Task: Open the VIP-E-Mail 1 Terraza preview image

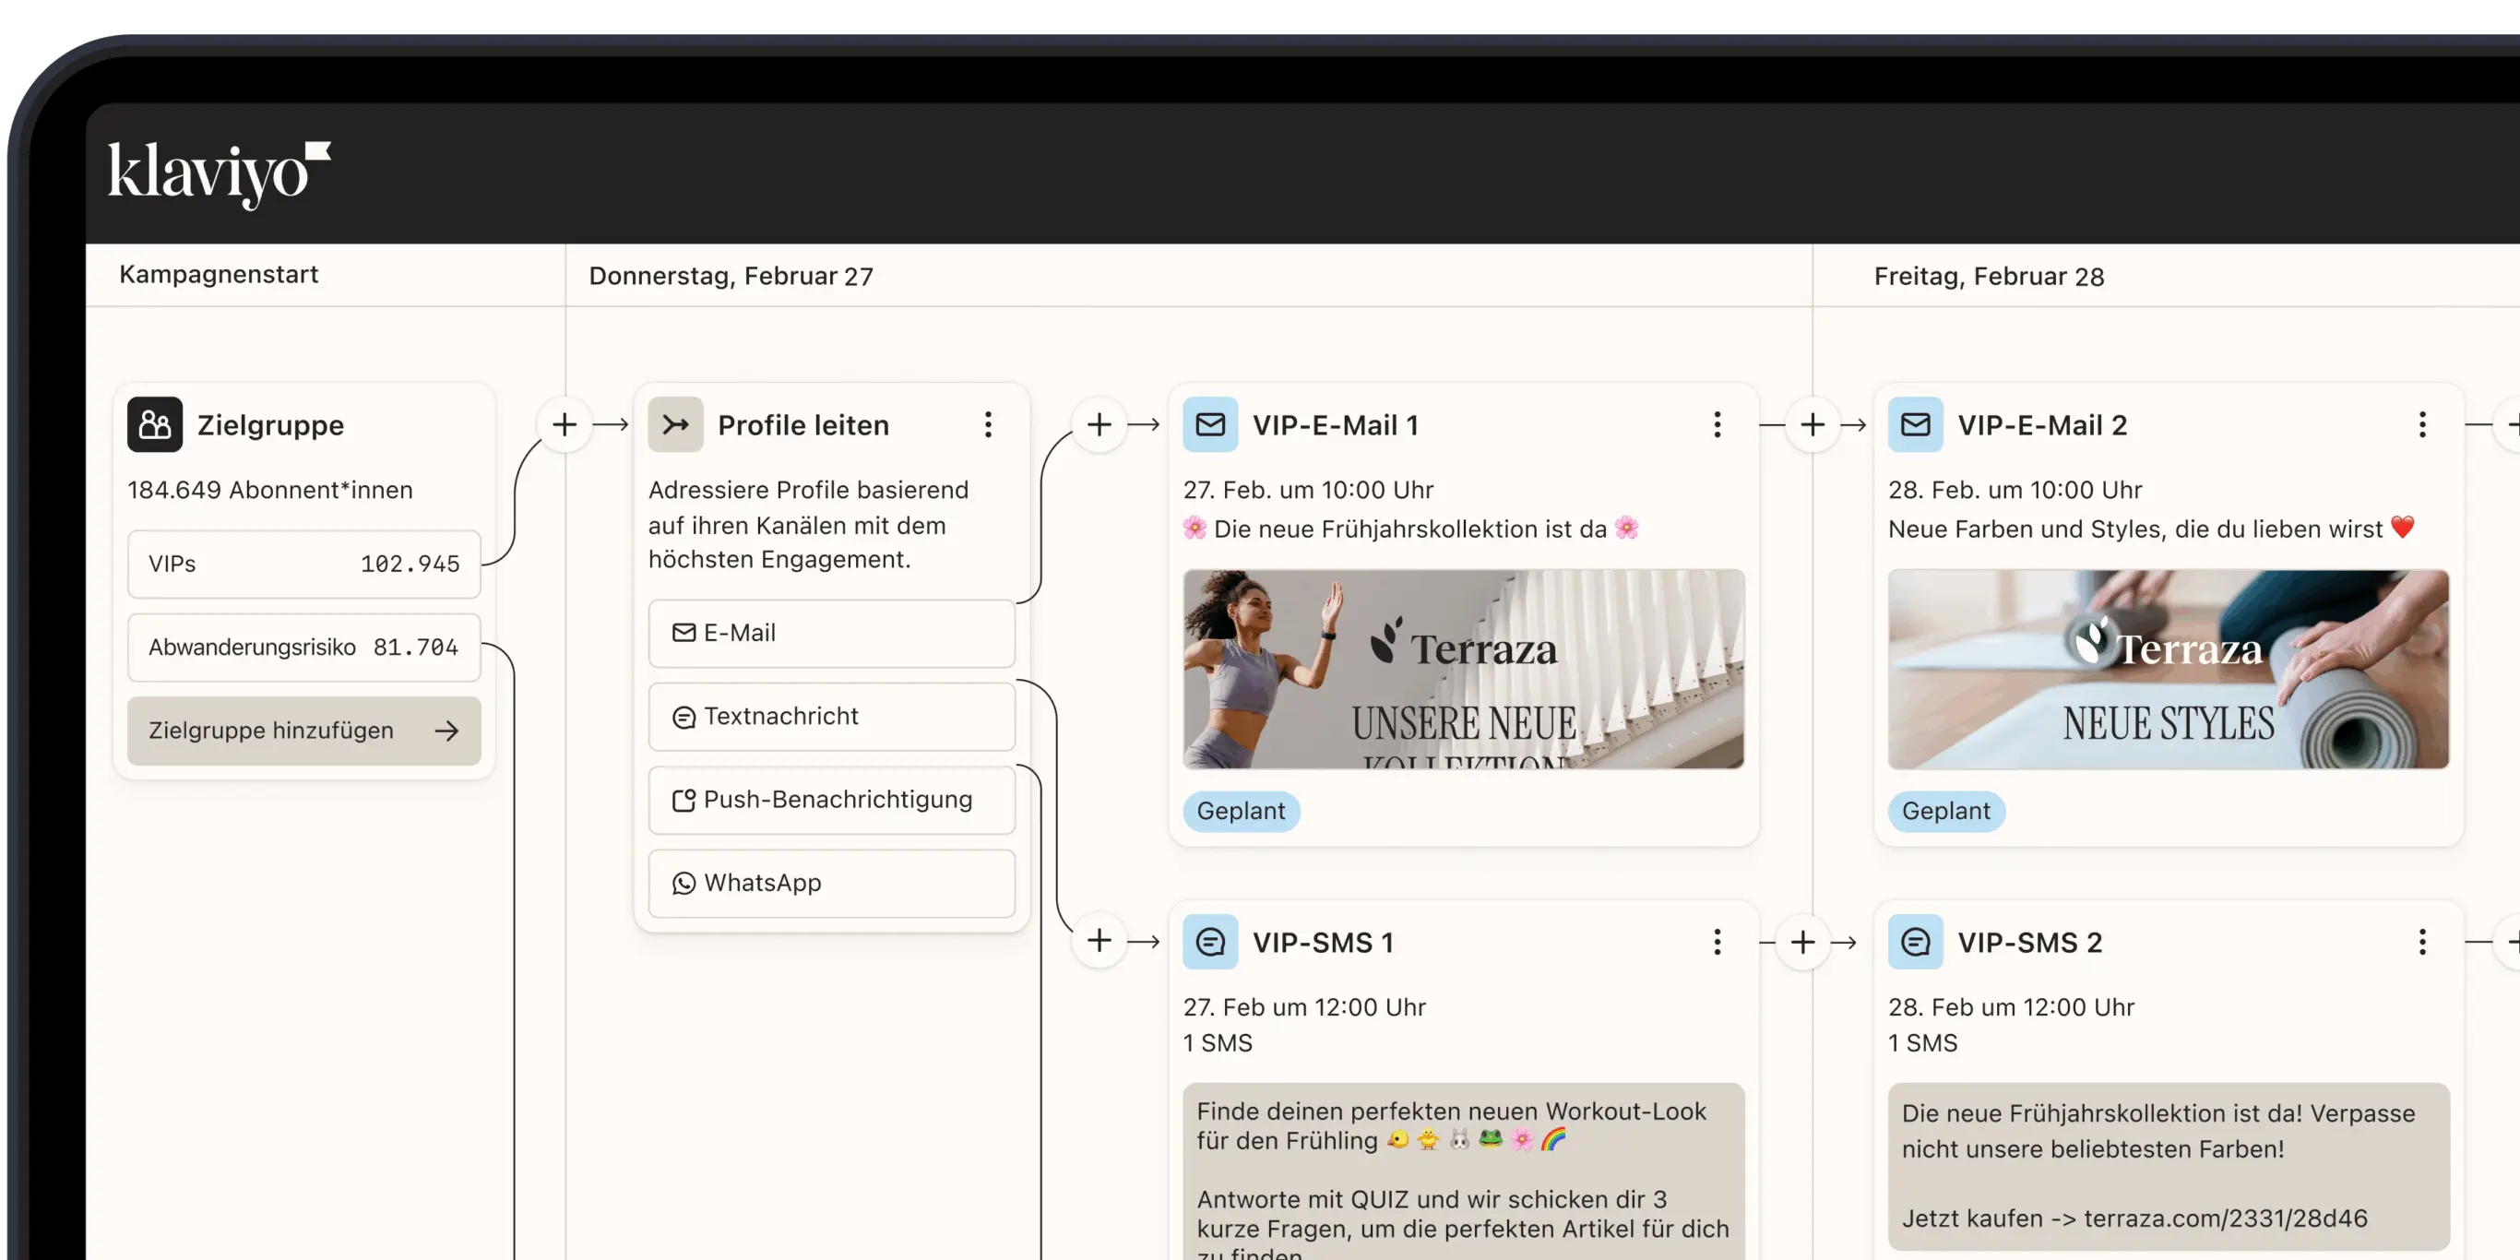Action: pos(1464,669)
